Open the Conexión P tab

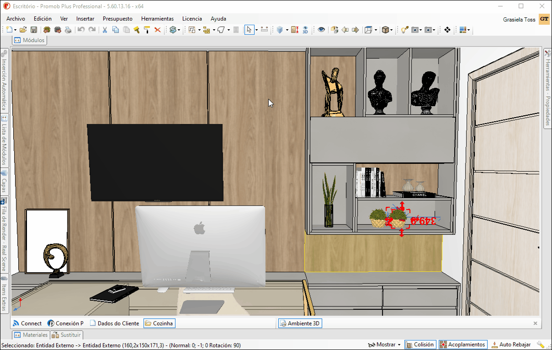point(66,323)
